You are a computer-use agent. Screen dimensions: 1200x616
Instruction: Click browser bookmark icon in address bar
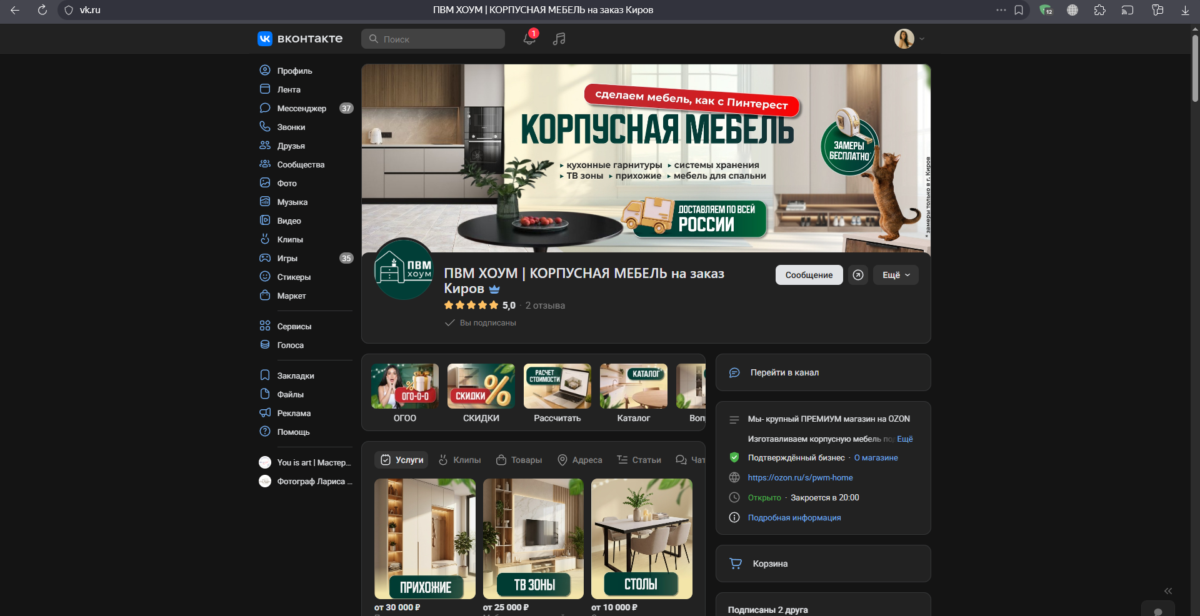point(1019,10)
